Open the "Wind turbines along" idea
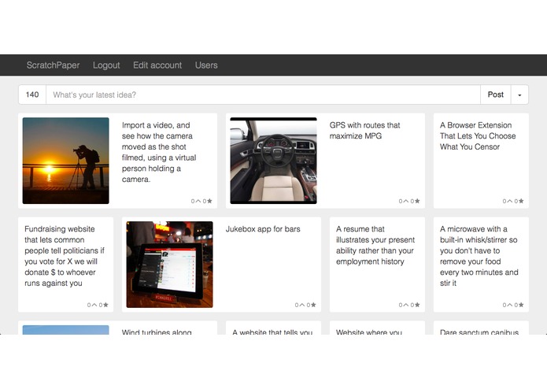Image resolution: width=547 pixels, height=389 pixels. pyautogui.click(x=157, y=332)
